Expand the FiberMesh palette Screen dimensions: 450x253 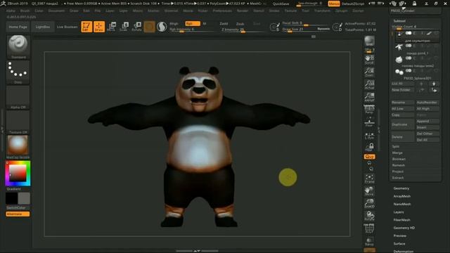point(401,220)
